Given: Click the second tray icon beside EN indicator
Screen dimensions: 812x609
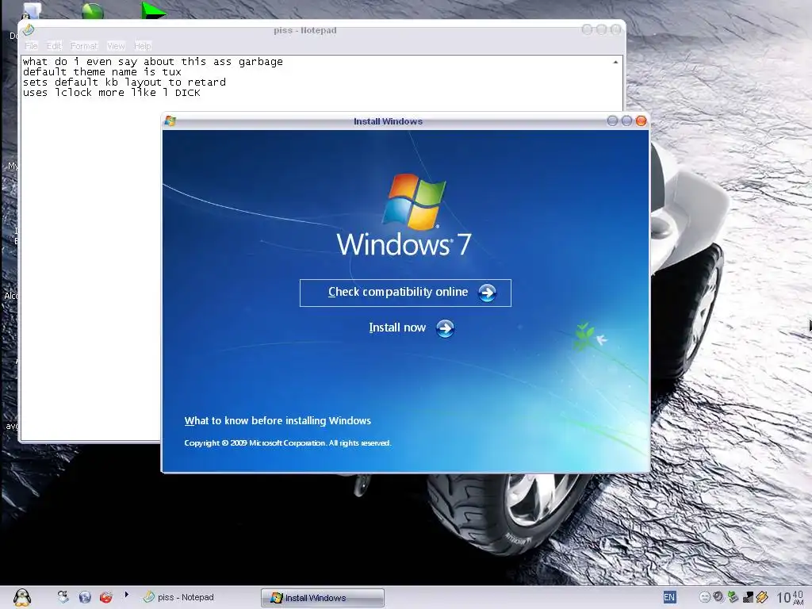Looking at the screenshot, I should [718, 596].
